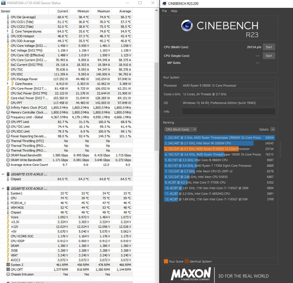Select Intel Core i7-4850HQ ranking entry
The image size is (293, 283).
(x=219, y=194)
